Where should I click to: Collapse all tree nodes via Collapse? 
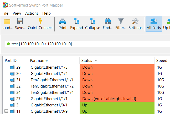[x=92, y=24]
